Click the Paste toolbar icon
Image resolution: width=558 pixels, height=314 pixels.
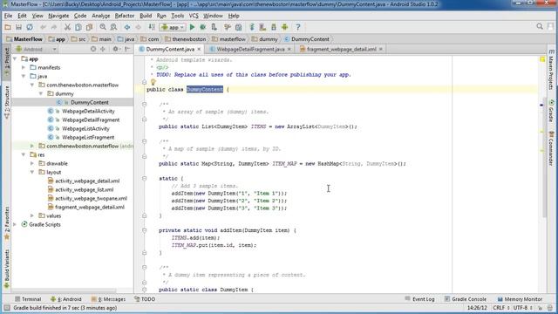pos(89,27)
